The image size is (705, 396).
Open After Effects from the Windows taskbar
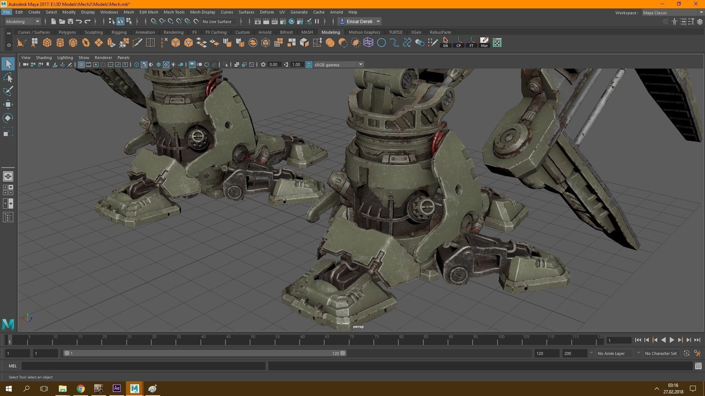116,388
